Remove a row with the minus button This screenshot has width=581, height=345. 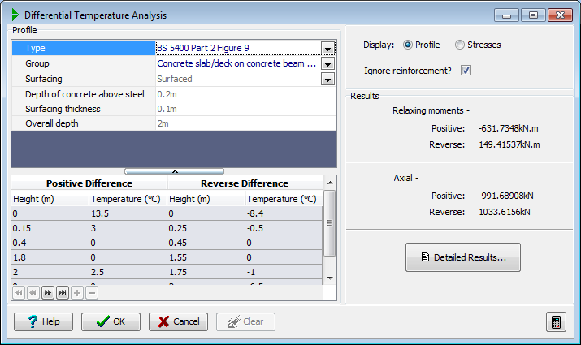(92, 293)
